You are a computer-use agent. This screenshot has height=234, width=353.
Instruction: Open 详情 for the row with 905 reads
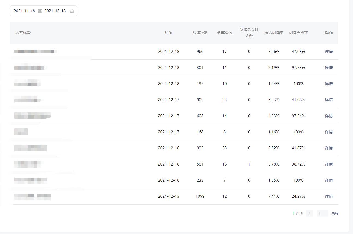click(329, 100)
